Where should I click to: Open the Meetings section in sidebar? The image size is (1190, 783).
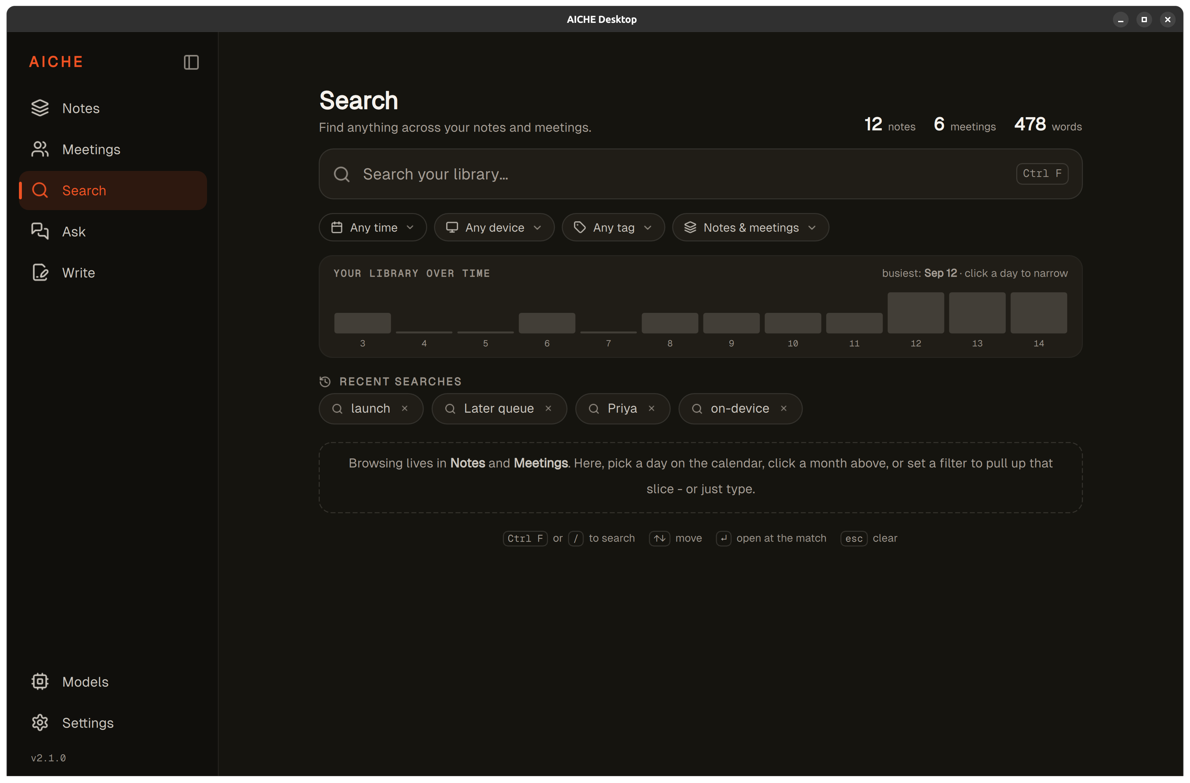113,149
